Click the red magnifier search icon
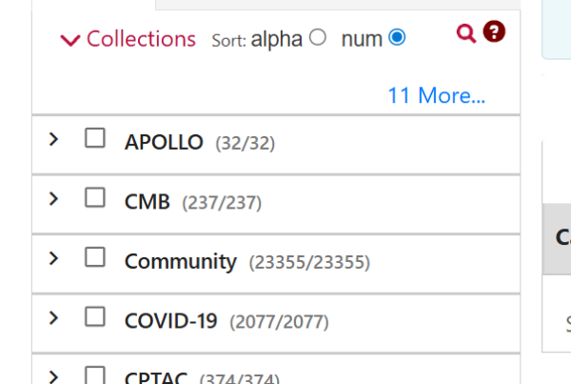The width and height of the screenshot is (571, 384). pyautogui.click(x=466, y=33)
